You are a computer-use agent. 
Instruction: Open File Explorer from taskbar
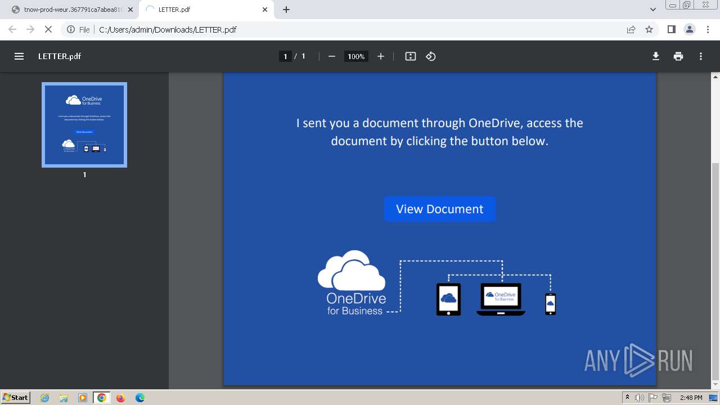click(x=64, y=398)
